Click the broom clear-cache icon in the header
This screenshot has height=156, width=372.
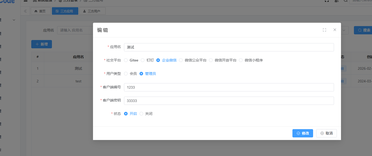pyautogui.click(x=336, y=1)
